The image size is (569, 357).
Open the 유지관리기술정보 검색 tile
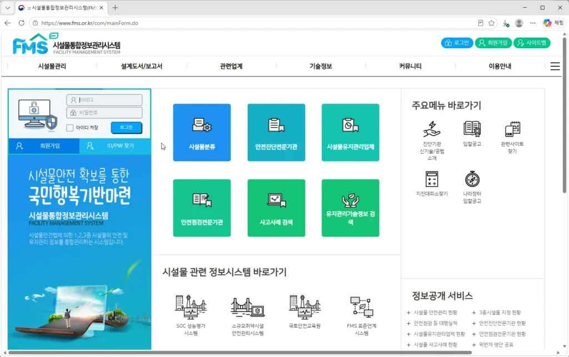point(350,208)
